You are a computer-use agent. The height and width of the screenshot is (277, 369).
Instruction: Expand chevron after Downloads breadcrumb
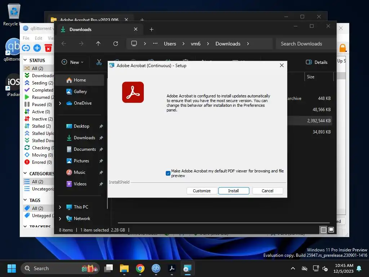[248, 44]
